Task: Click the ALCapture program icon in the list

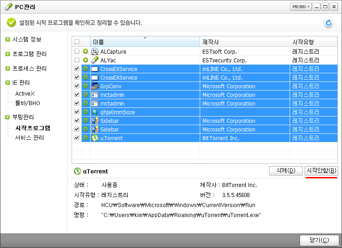Action: (95, 51)
